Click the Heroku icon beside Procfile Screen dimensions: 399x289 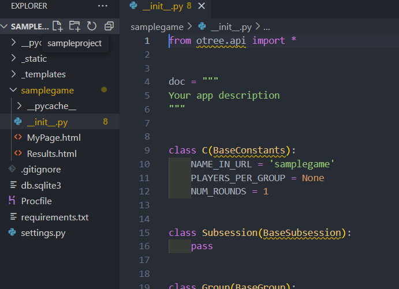[12, 201]
